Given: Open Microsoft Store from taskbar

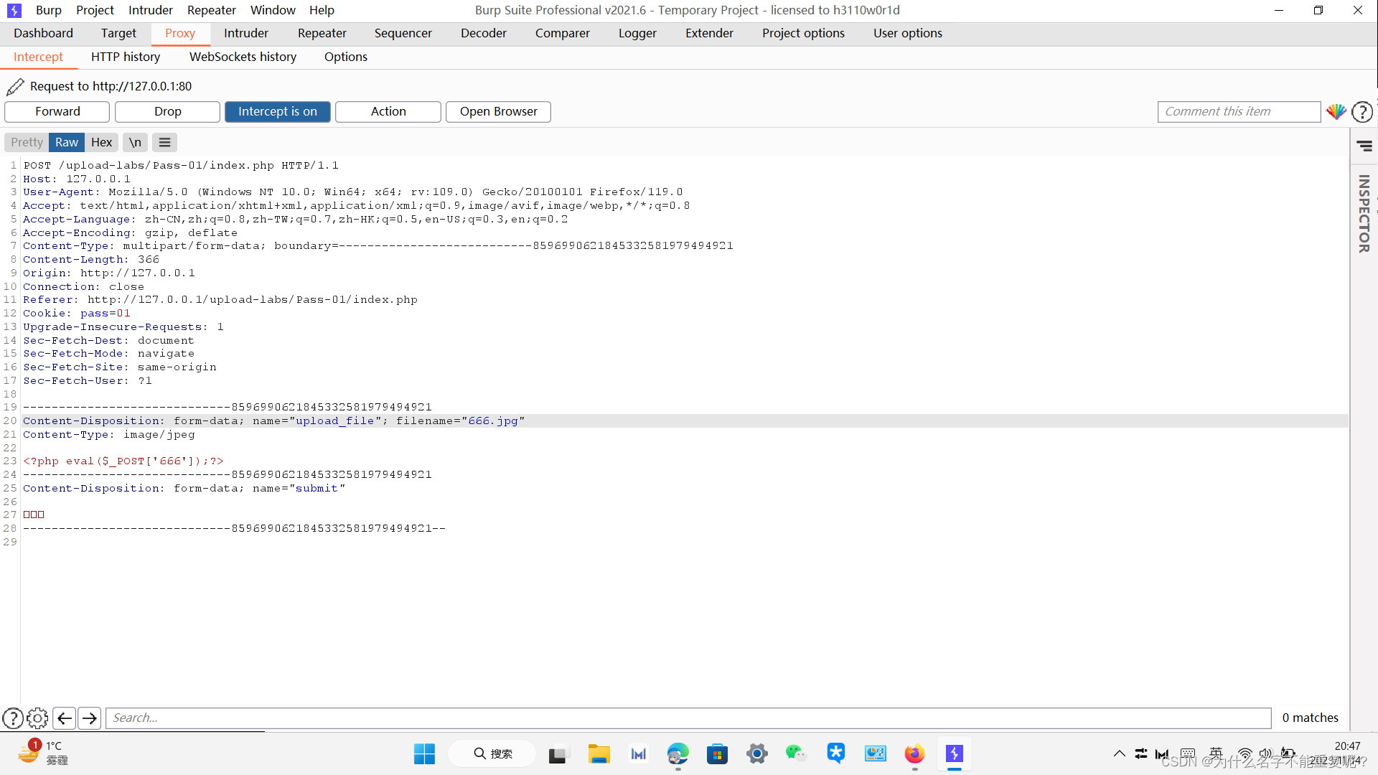Looking at the screenshot, I should (x=717, y=754).
